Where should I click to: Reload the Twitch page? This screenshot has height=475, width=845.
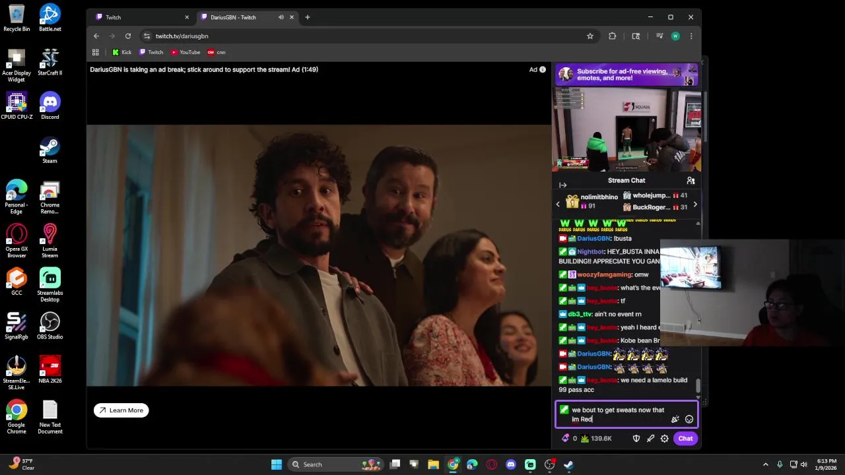[128, 36]
